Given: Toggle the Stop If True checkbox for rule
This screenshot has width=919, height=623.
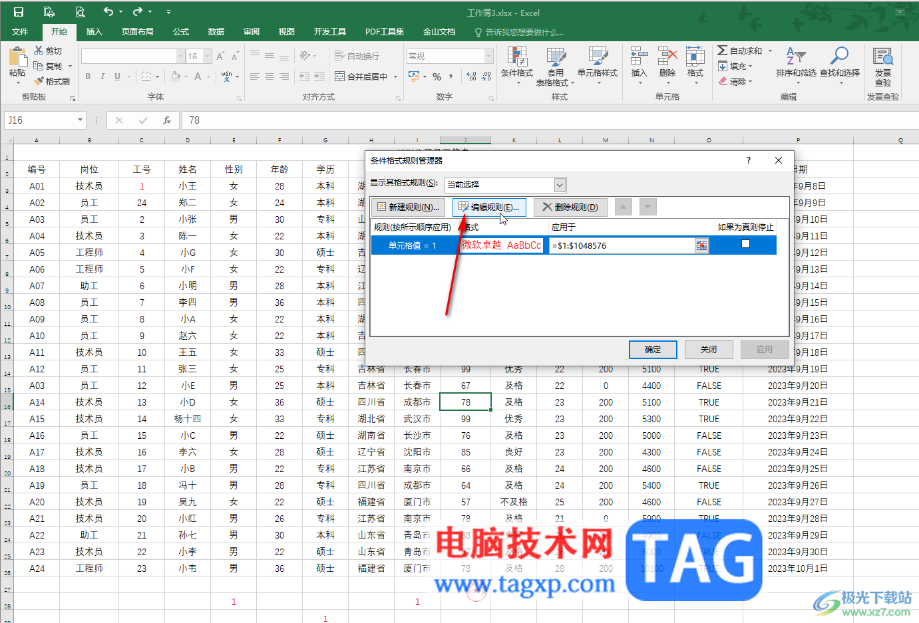Looking at the screenshot, I should [x=745, y=244].
